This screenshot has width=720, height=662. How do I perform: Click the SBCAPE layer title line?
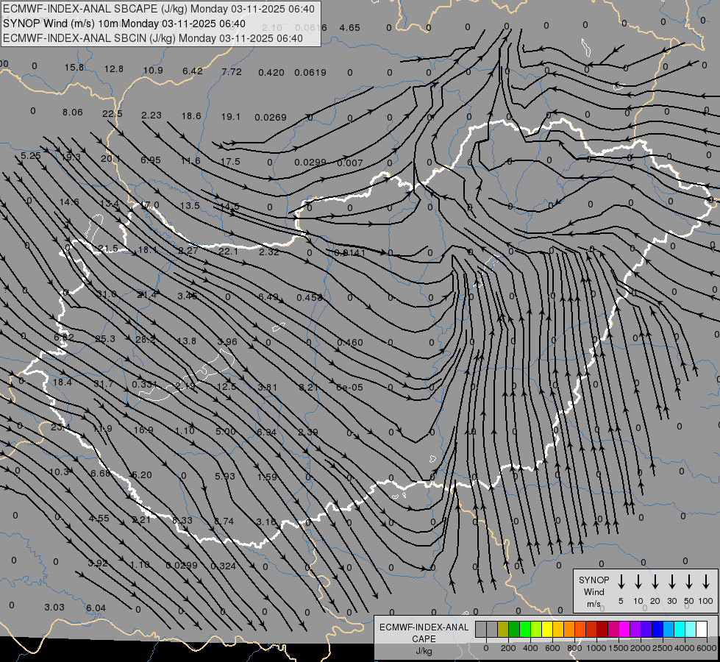(x=159, y=9)
